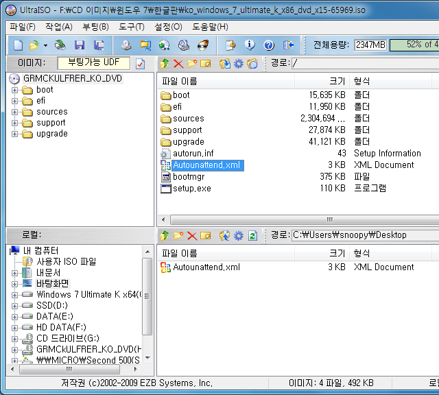This screenshot has width=439, height=395.
Task: Click the boot property checkmark icon beside 부팅가능 UDF
Action: (x=140, y=64)
